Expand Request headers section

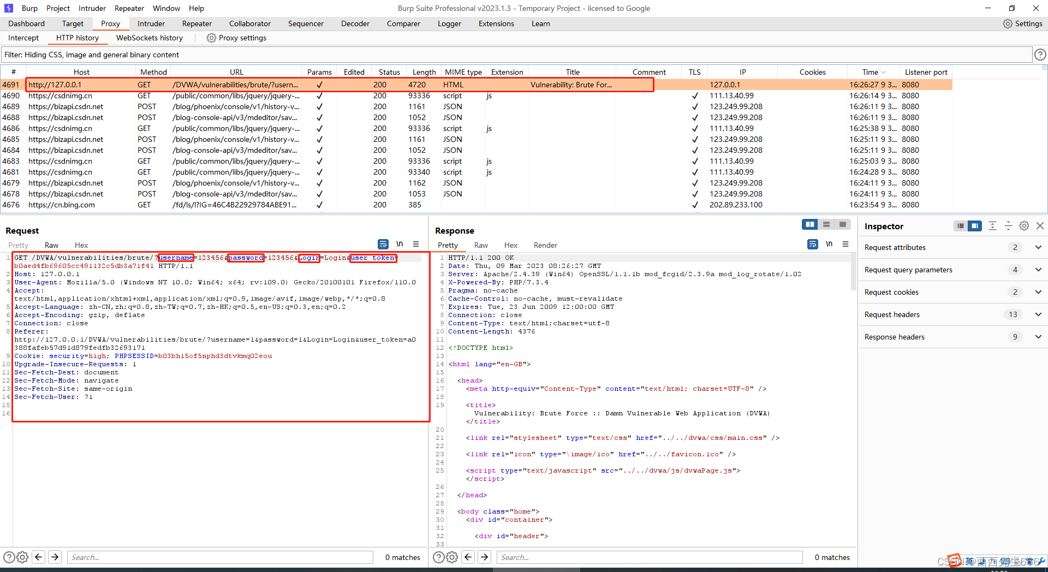(1038, 314)
